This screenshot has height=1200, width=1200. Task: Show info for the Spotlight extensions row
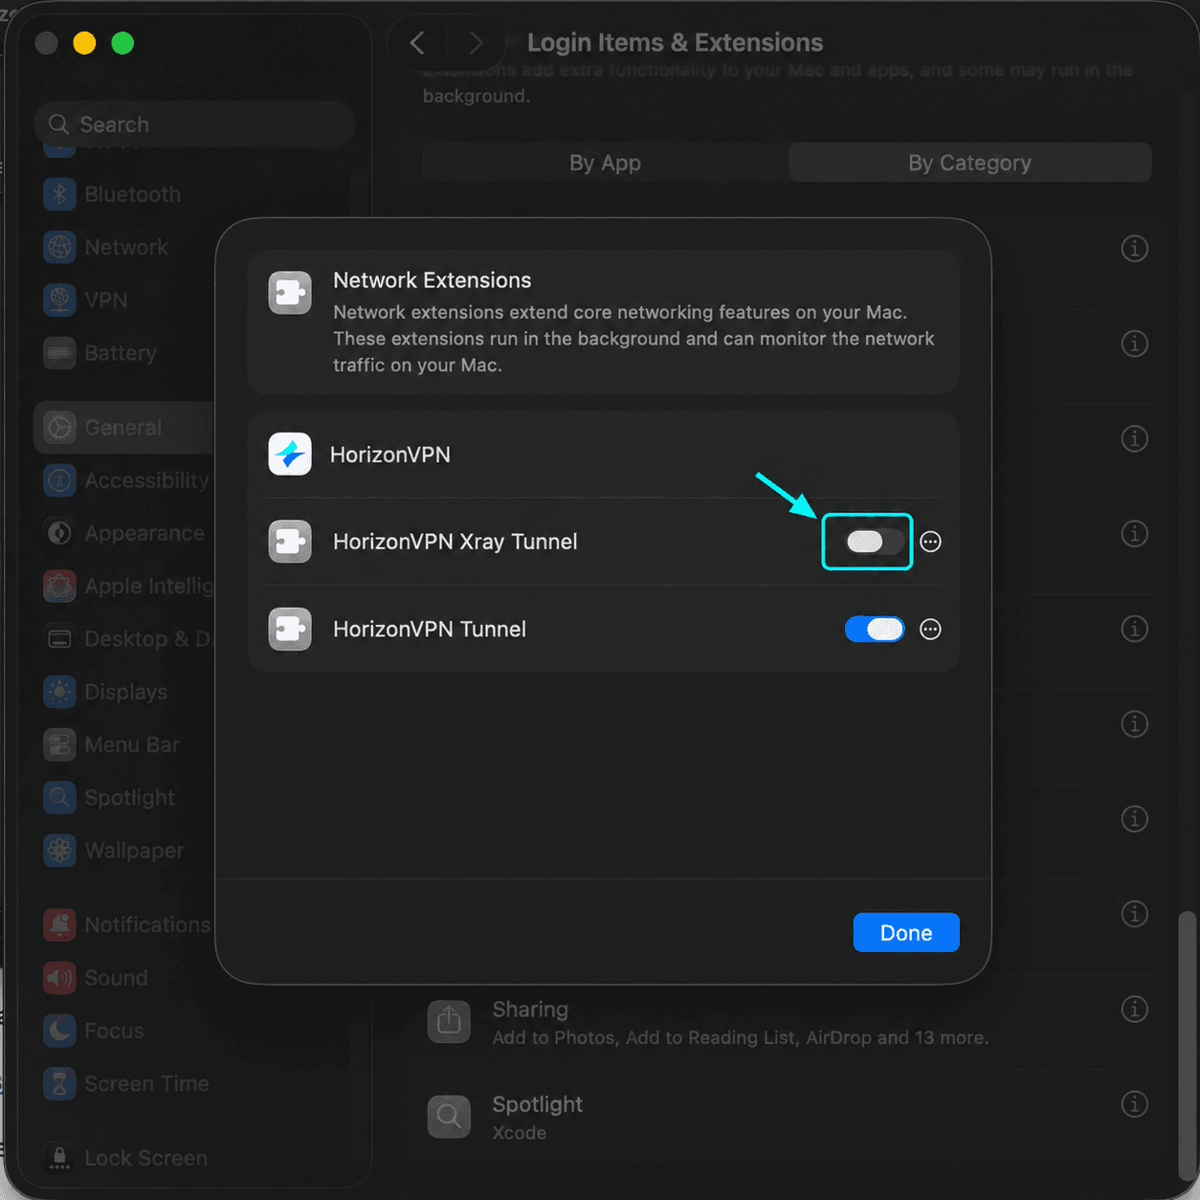[x=1134, y=1104]
